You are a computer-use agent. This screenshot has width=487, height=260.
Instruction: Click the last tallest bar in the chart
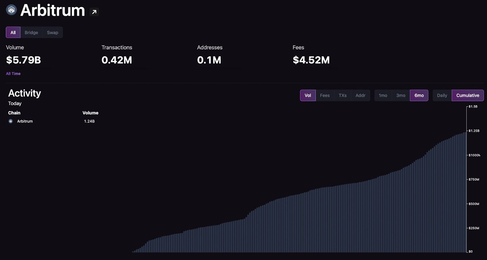coord(465,192)
